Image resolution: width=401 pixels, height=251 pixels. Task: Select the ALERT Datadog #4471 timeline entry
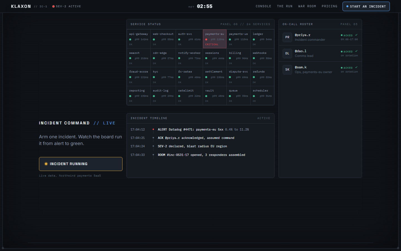tap(200, 129)
